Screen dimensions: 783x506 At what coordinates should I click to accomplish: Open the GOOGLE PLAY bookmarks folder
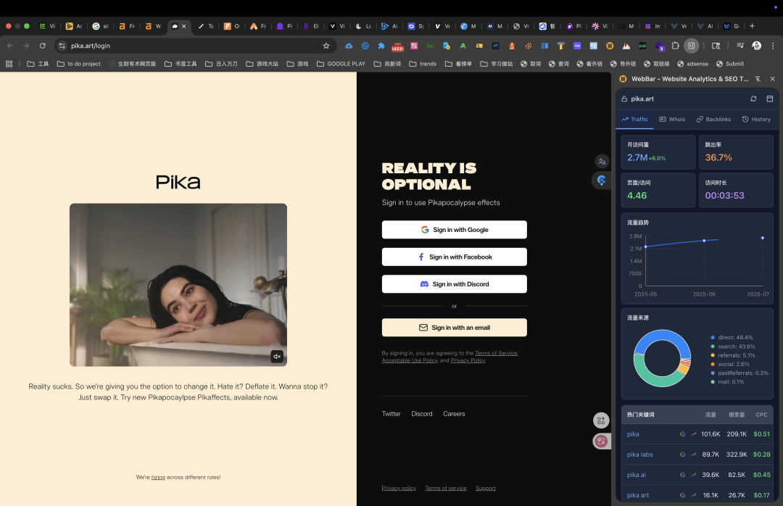[x=341, y=64]
